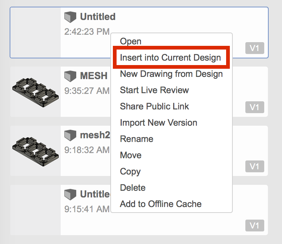The image size is (282, 244).
Task: Click Add to Offline Cache
Action: click(161, 204)
